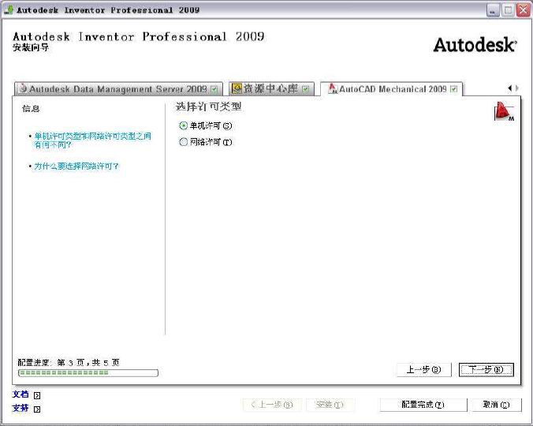
Task: Click the AutoCAD Mechanical logo in panel corner
Action: point(504,111)
